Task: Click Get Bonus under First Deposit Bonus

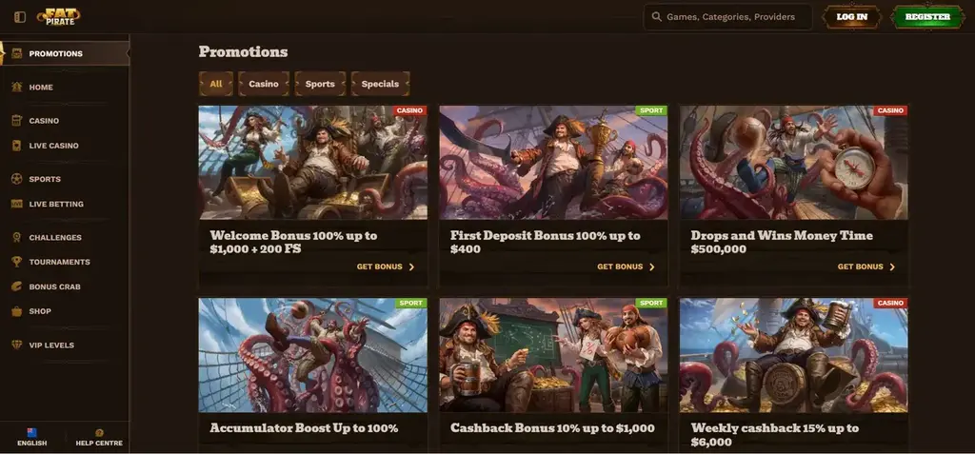Action: coord(626,266)
